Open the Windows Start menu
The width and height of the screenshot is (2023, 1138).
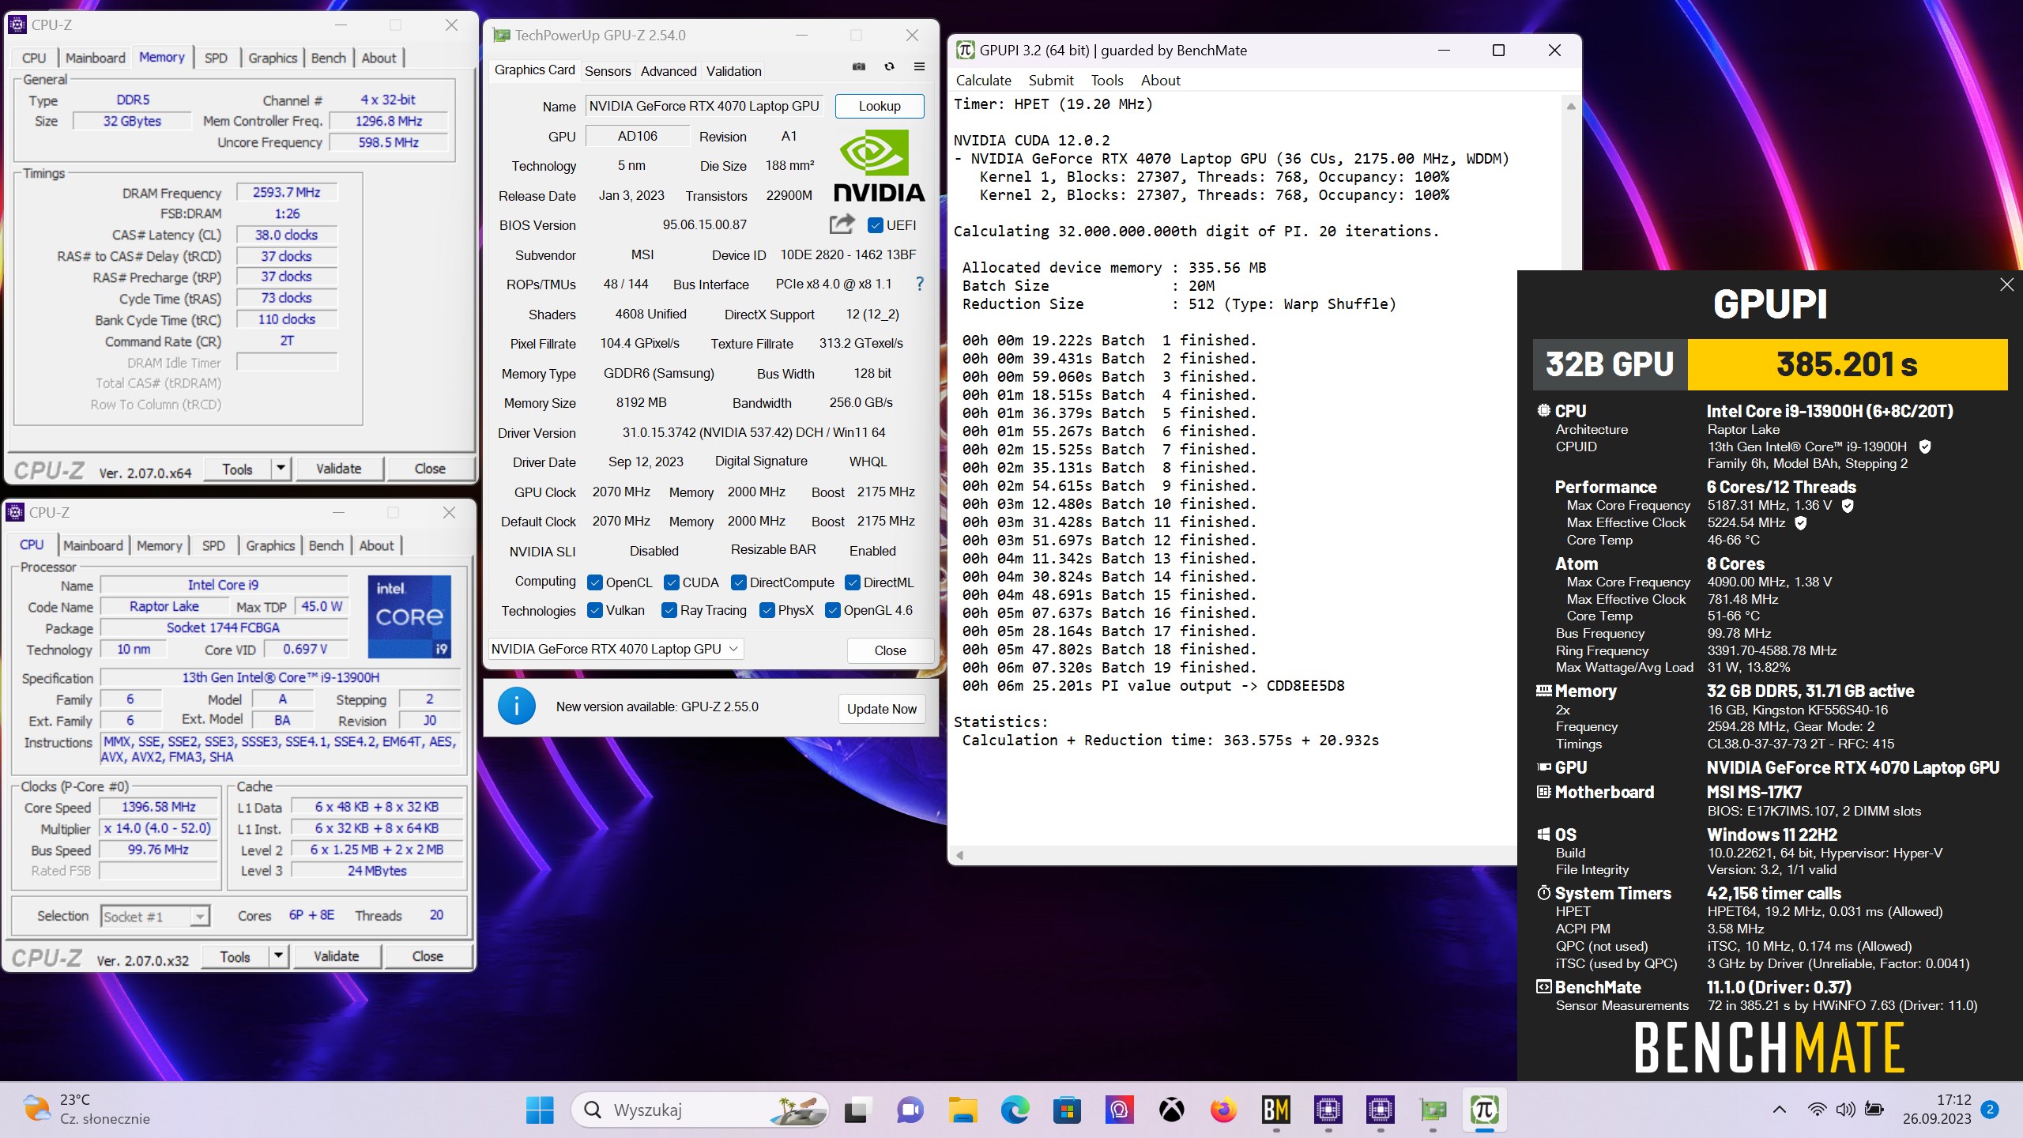coord(540,1110)
